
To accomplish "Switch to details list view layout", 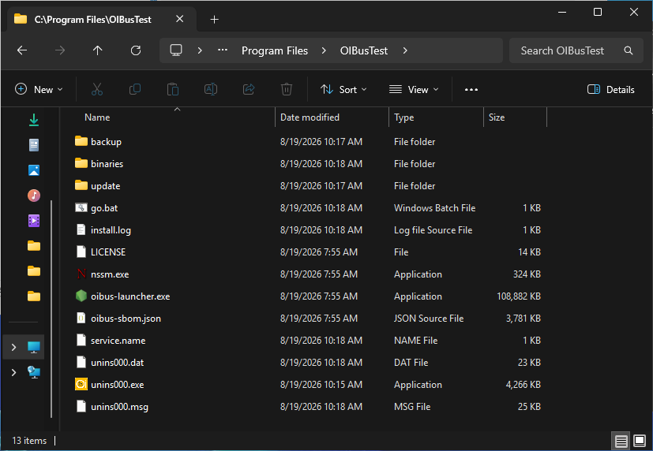I will pyautogui.click(x=621, y=441).
